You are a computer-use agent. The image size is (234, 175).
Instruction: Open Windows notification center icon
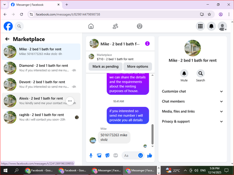point(227,170)
